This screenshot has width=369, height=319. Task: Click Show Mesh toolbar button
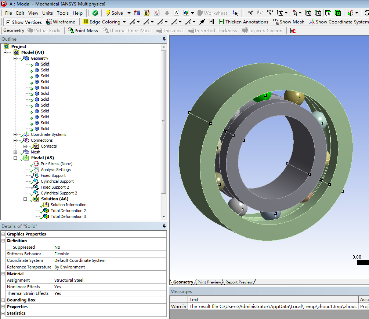click(289, 22)
